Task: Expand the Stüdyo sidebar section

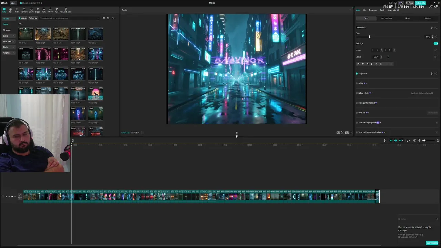Action: coord(8,35)
